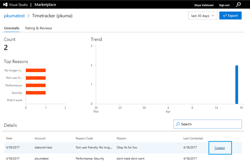Click 'Performance; Security' reason code cell
Screen dimensions: 250x162
90,158
